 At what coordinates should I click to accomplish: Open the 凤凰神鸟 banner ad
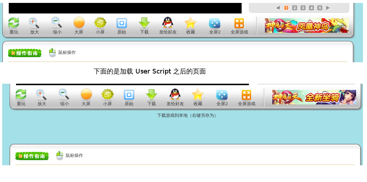coord(307,25)
